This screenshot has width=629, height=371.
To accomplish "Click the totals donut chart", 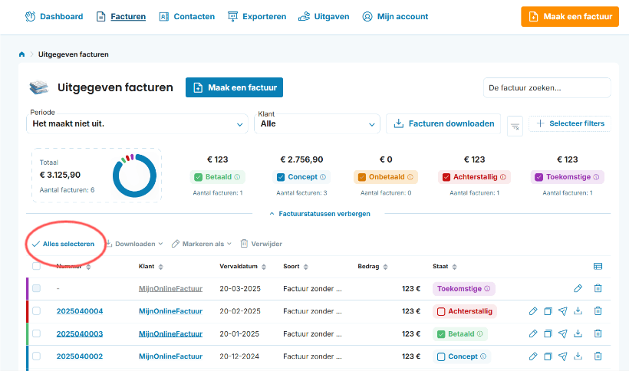I will pos(134,176).
